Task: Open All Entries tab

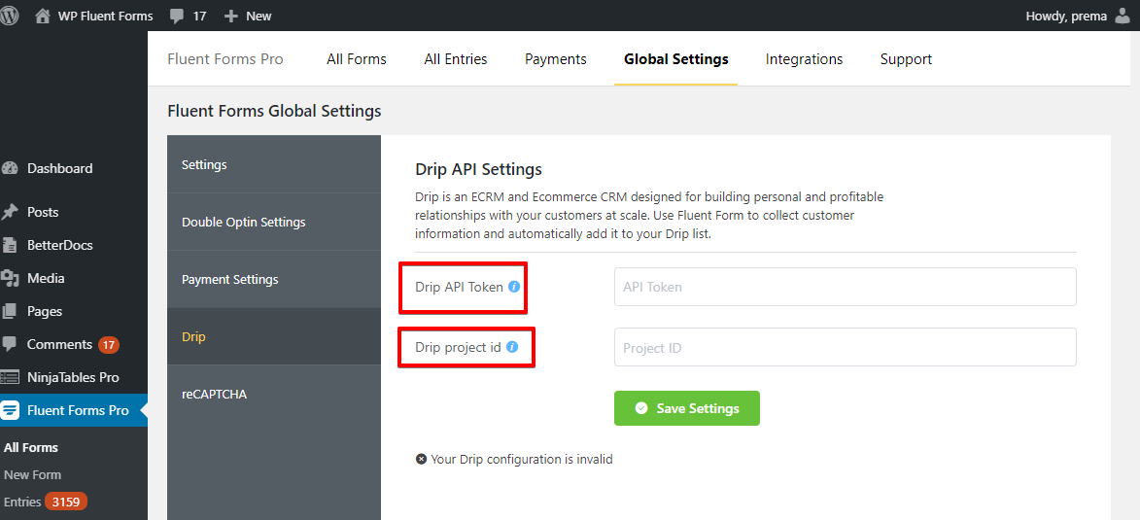Action: (455, 59)
